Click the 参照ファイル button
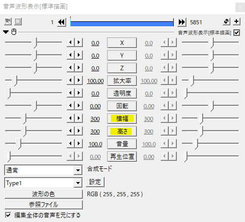Image resolution: width=245 pixels, height=222 pixels. (x=43, y=205)
